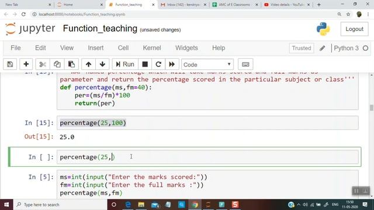This screenshot has width=374, height=210.
Task: Open the red S application on taskbar
Action: point(235,205)
